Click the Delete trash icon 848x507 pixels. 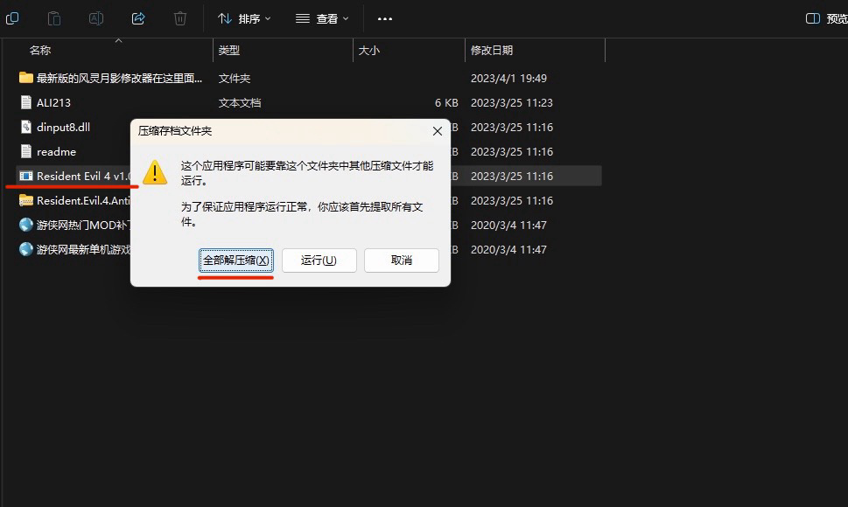[180, 18]
